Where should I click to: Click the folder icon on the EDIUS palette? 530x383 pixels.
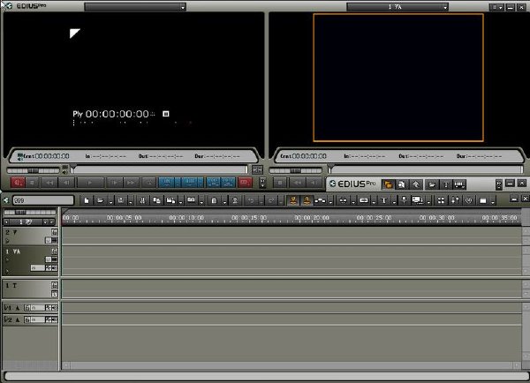coord(432,184)
